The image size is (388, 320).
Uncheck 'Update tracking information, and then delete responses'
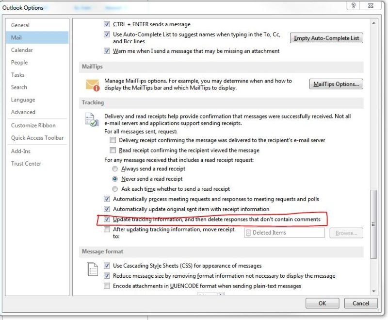coord(107,219)
